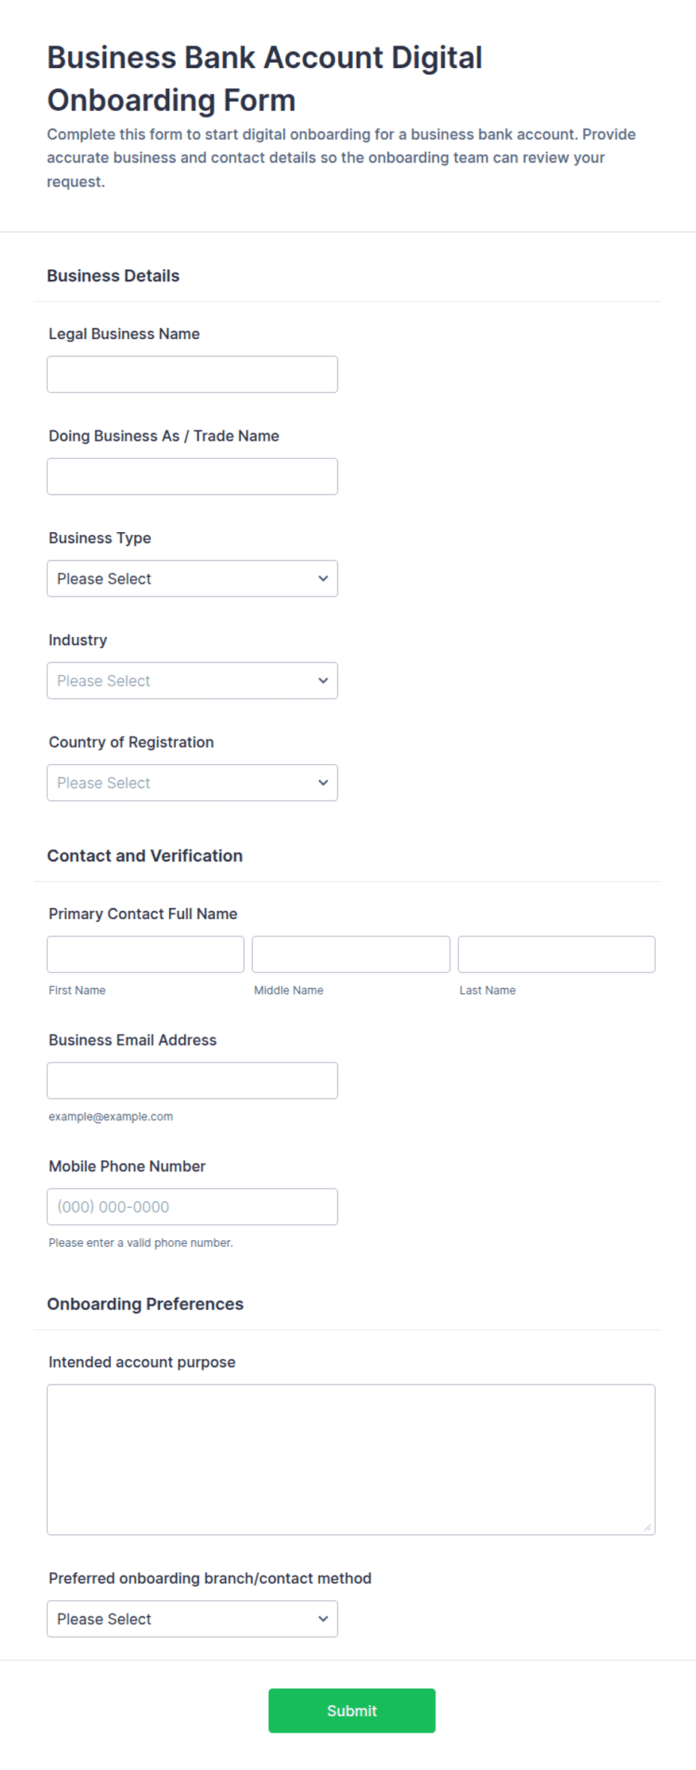The height and width of the screenshot is (1770, 696).
Task: Expand the Industry dropdown
Action: pyautogui.click(x=192, y=680)
